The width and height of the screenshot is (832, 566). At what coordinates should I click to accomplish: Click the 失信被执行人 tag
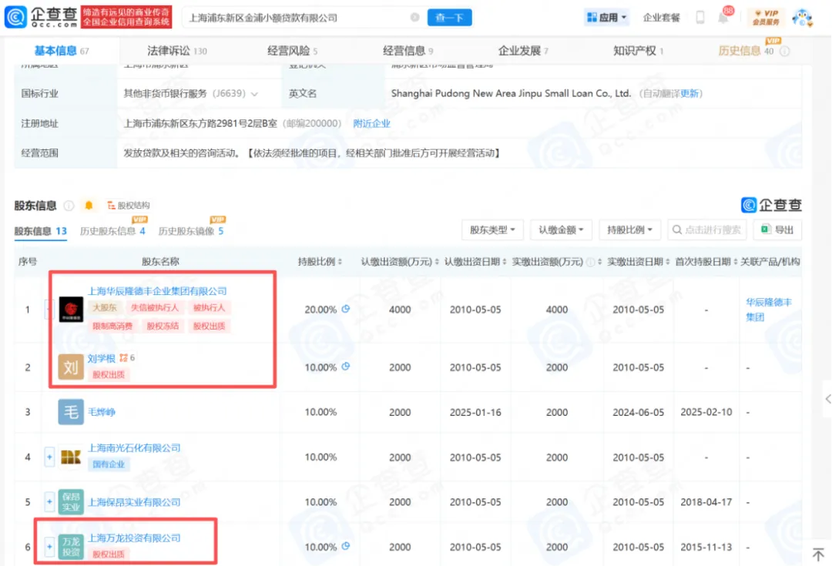pos(154,308)
